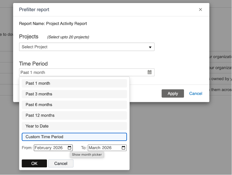232x175 pixels.
Task: Click Cancel button beside OK
Action: tap(61, 164)
